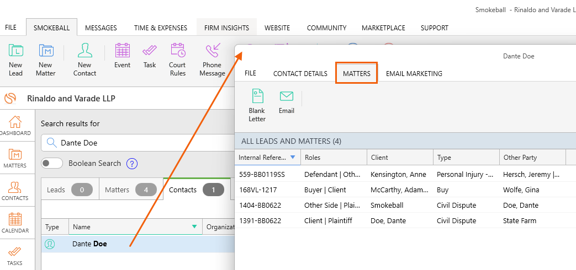The image size is (576, 270).
Task: Open the SUPPORT tab
Action: click(x=435, y=28)
